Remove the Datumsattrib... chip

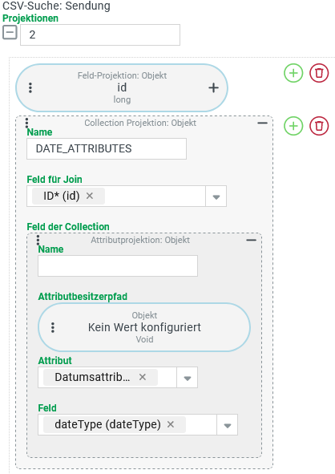pos(143,377)
